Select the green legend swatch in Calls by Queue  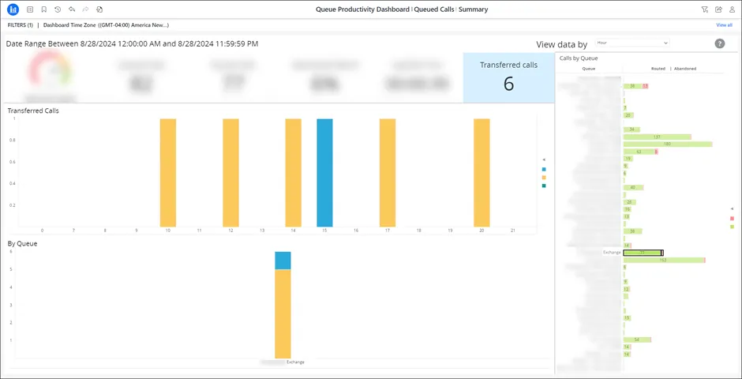[x=733, y=227]
